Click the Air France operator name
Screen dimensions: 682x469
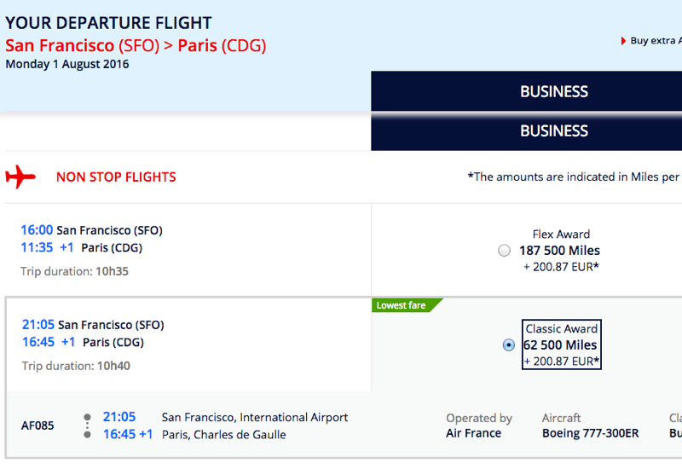point(473,433)
